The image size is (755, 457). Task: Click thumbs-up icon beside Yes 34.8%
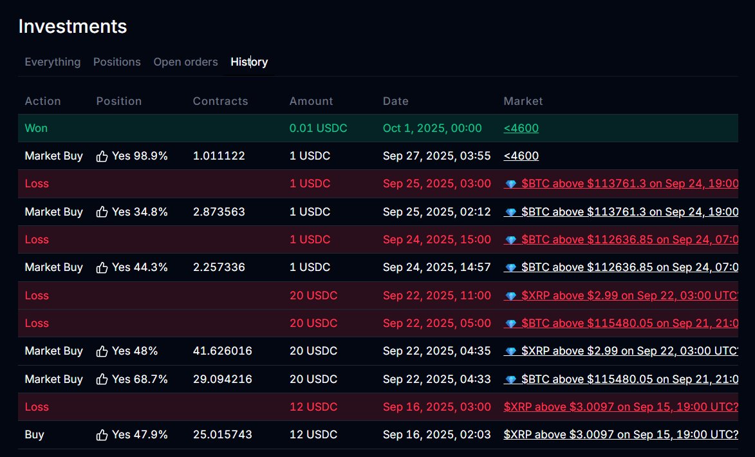tap(102, 212)
